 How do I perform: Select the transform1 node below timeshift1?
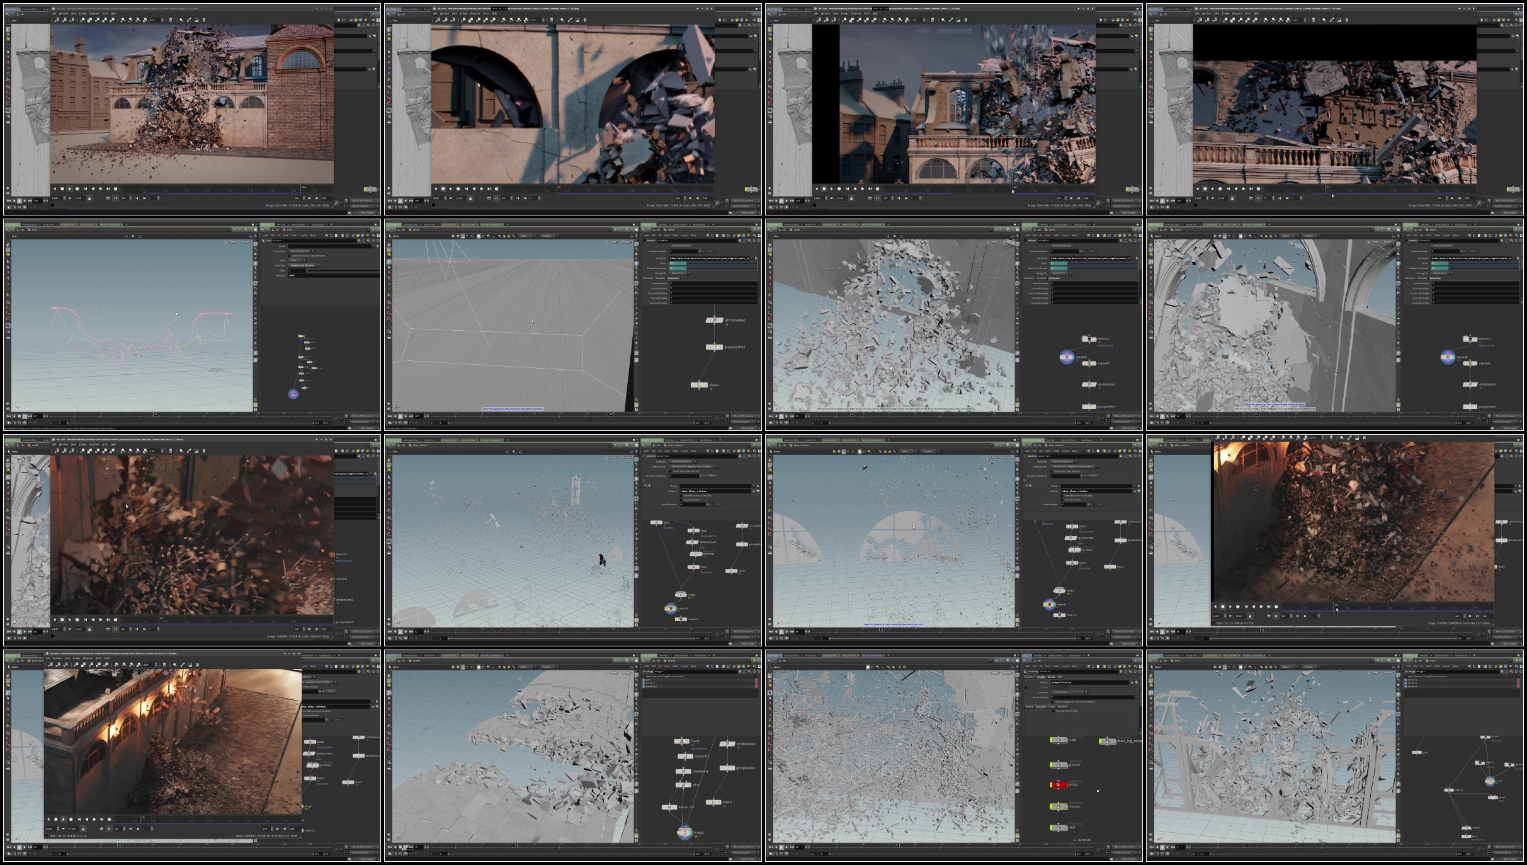click(x=683, y=771)
